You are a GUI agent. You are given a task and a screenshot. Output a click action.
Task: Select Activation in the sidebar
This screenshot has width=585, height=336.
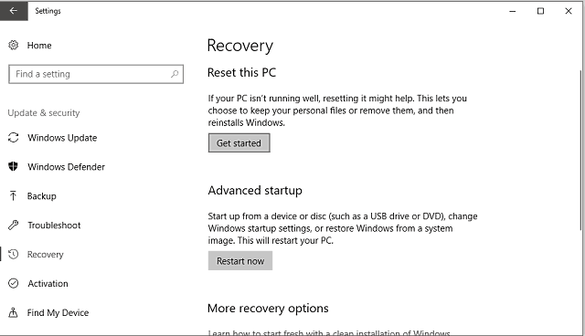(48, 283)
